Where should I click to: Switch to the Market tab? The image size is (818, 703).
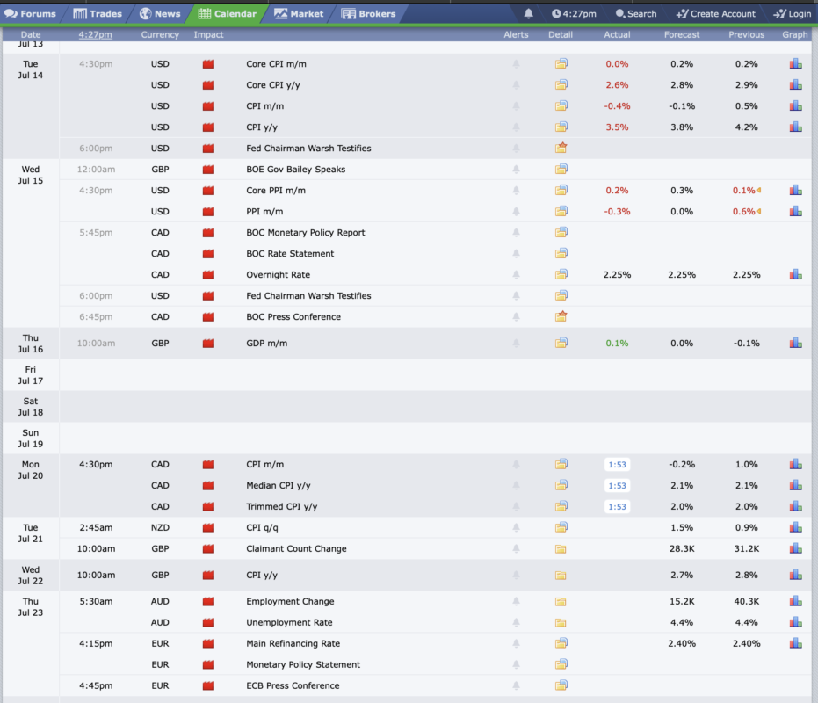click(299, 13)
